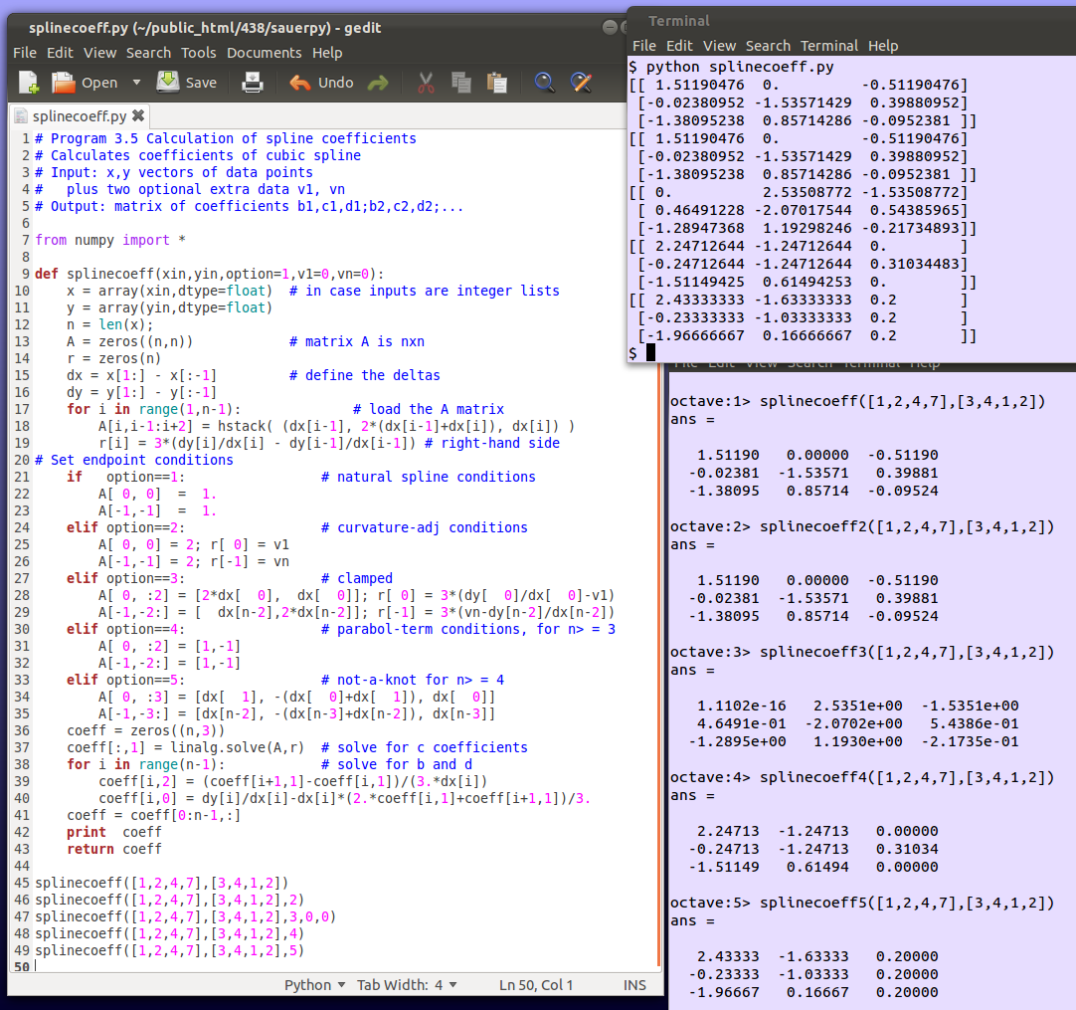Open the gedit File menu
1076x1010 pixels.
[x=25, y=53]
